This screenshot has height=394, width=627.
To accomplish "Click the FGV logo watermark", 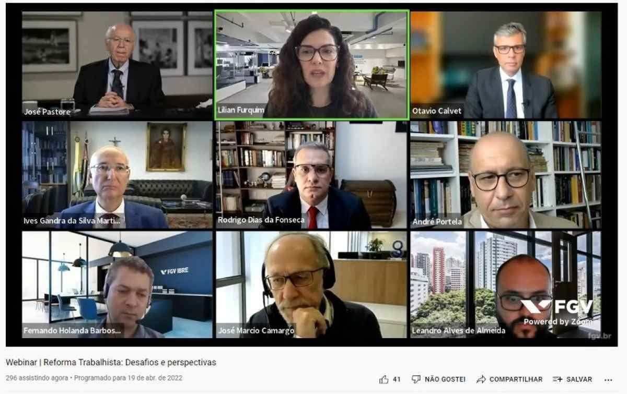I will click(x=556, y=306).
